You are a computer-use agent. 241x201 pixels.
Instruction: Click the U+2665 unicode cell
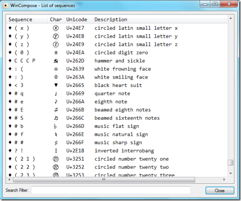coord(75,85)
